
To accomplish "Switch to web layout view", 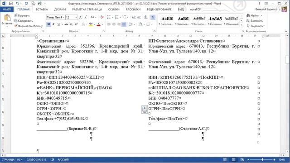I will pos(242,159).
